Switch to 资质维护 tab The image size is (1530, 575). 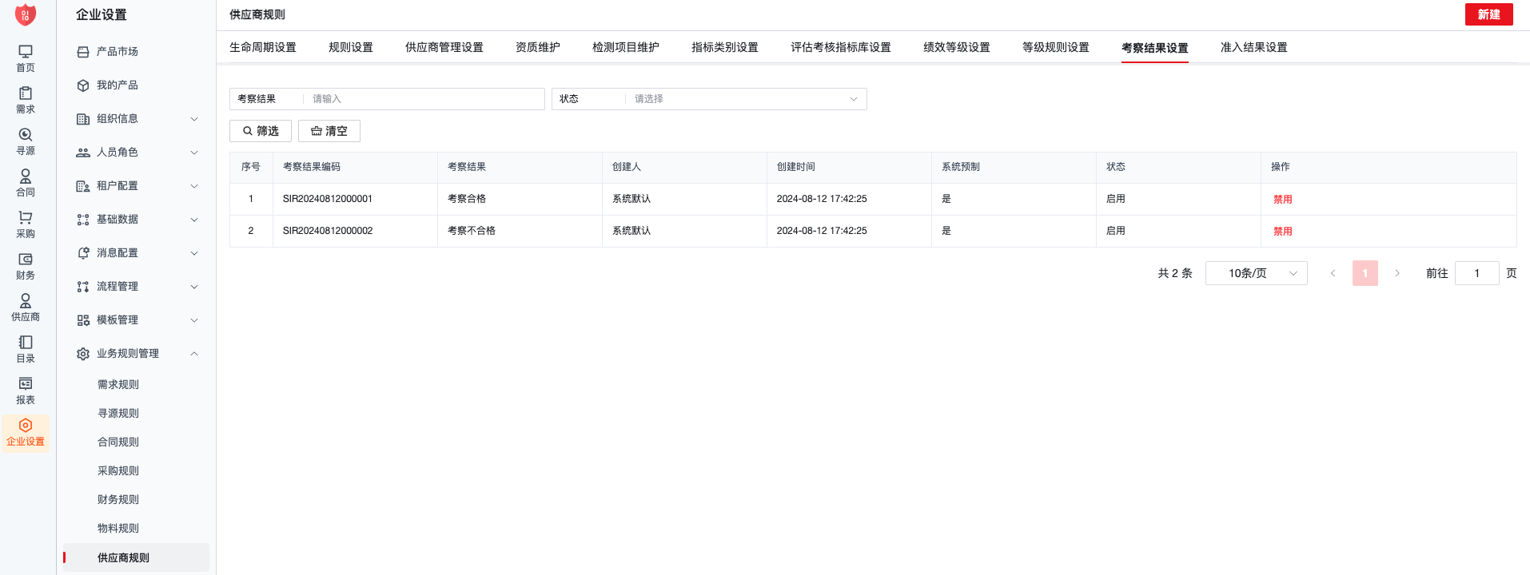pyautogui.click(x=538, y=47)
